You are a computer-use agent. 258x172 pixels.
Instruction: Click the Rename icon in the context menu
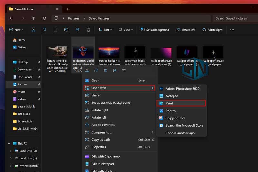(105, 70)
